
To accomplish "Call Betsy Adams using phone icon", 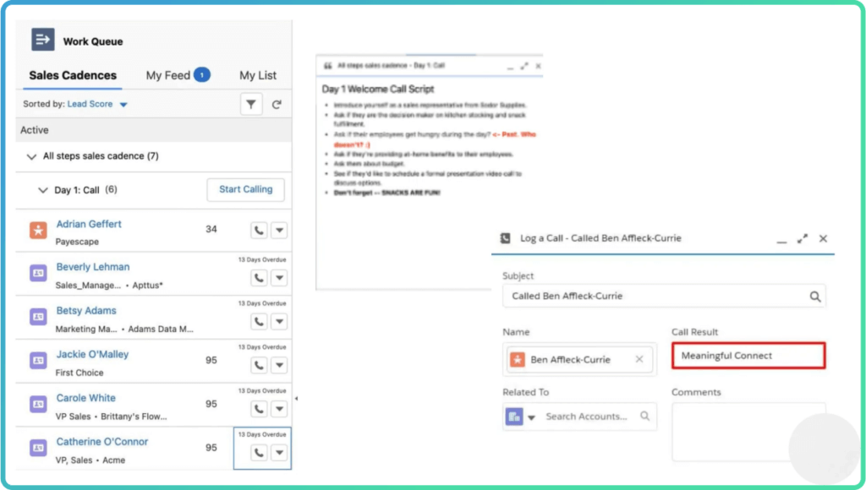I will (259, 321).
